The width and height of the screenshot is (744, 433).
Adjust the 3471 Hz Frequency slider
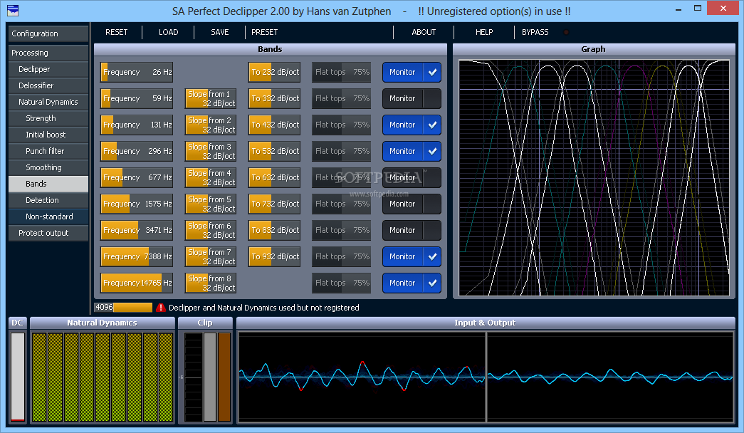point(137,230)
